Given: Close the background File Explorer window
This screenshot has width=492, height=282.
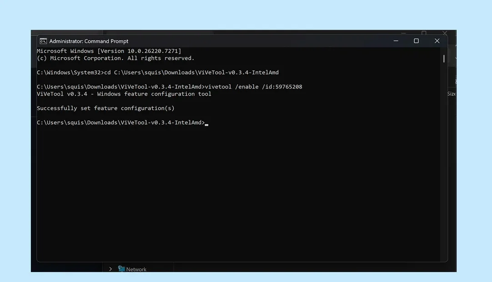Looking at the screenshot, I should pos(445,33).
